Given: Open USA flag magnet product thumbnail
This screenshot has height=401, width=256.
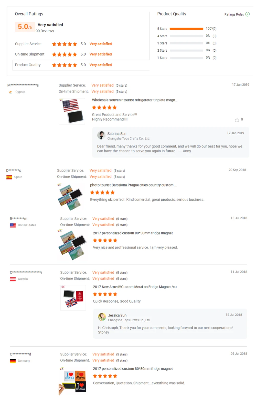Looking at the screenshot, I should [x=72, y=111].
